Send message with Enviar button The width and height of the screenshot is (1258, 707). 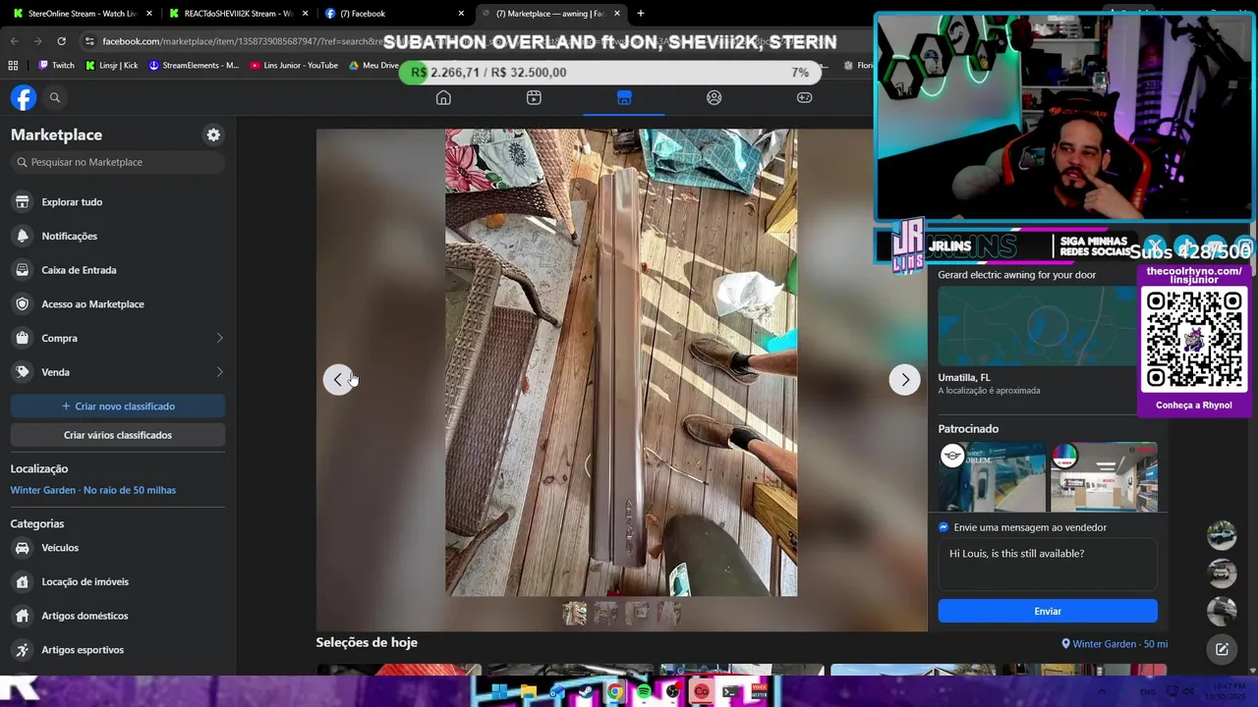pos(1048,611)
